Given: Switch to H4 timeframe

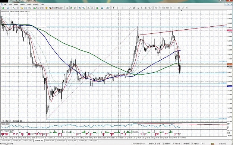Looking at the screenshot, I should pyautogui.click(x=175, y=8).
